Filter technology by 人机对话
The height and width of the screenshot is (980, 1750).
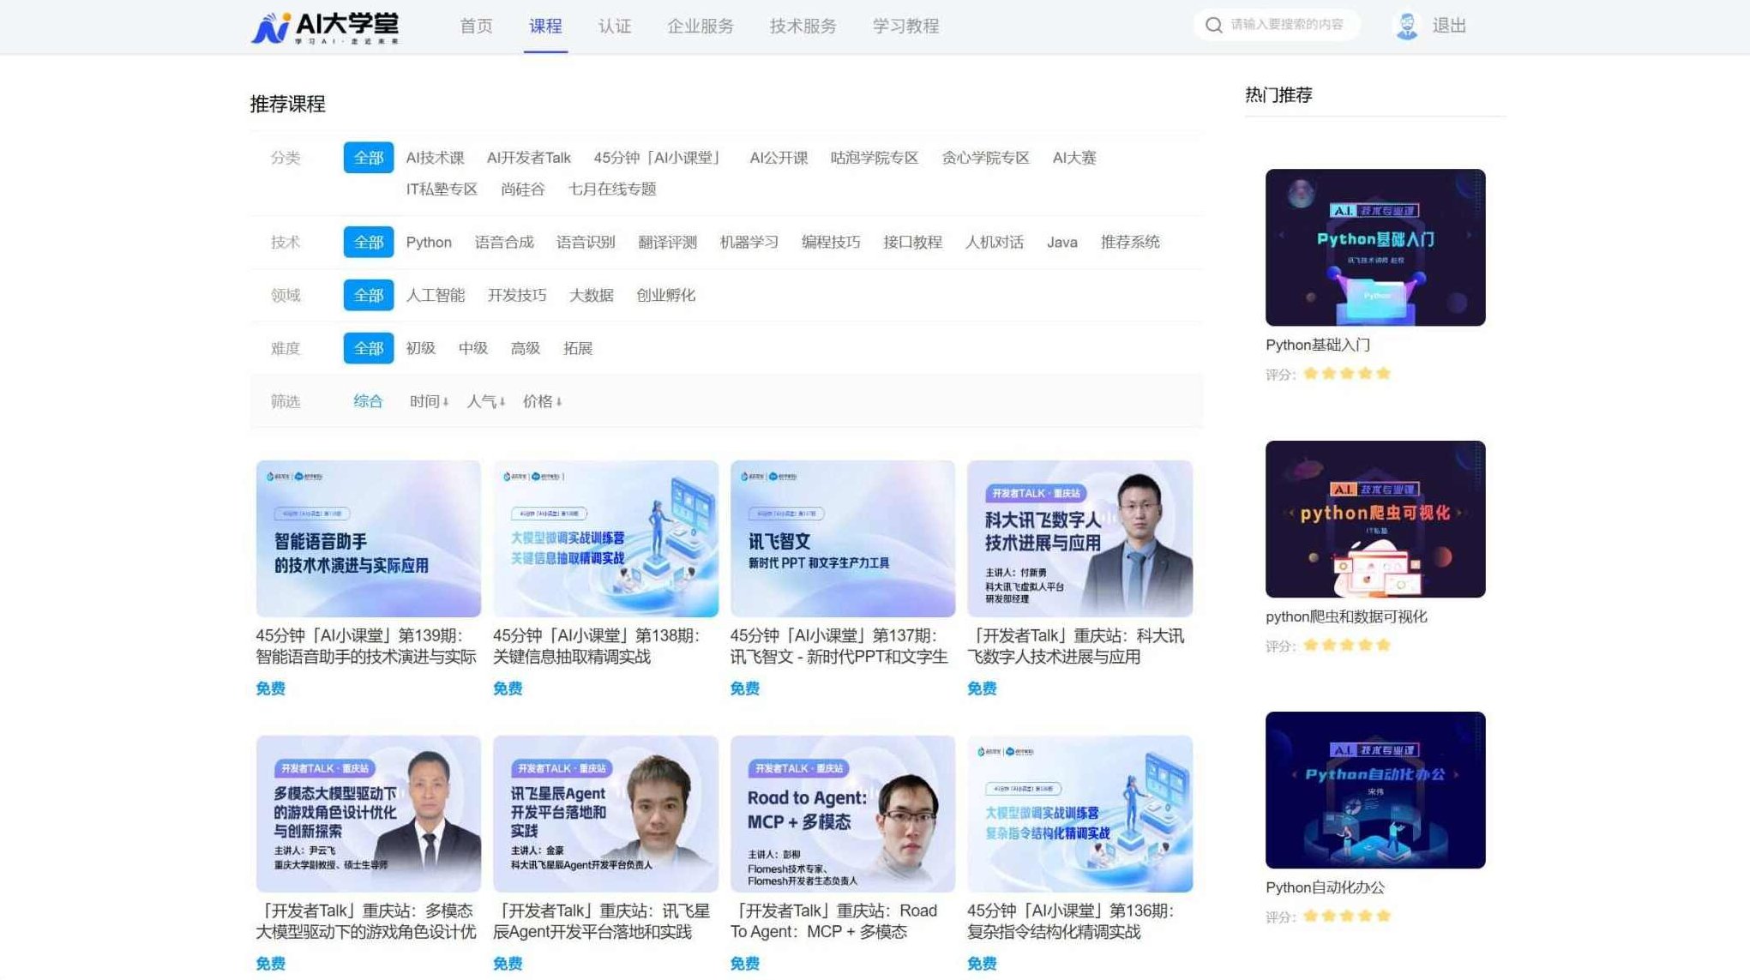tap(994, 242)
